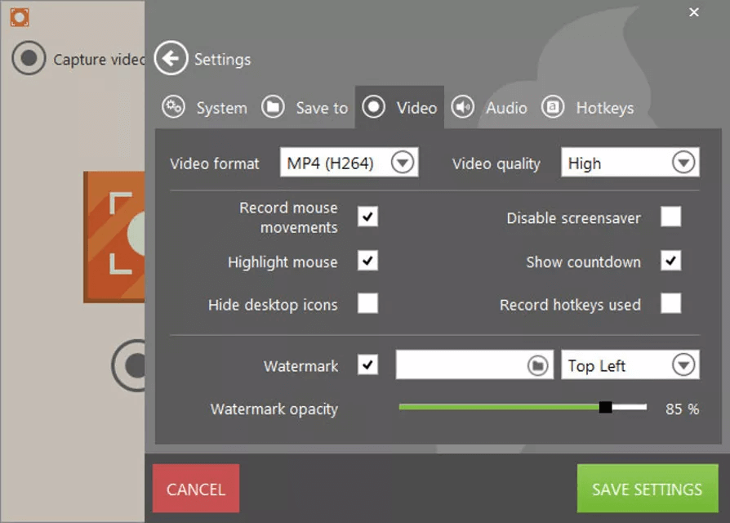The width and height of the screenshot is (730, 523).
Task: Expand the Video quality dropdown
Action: point(683,163)
